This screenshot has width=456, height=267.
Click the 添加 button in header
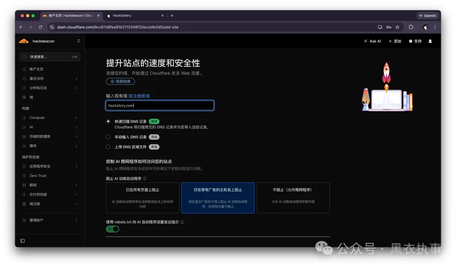point(395,41)
